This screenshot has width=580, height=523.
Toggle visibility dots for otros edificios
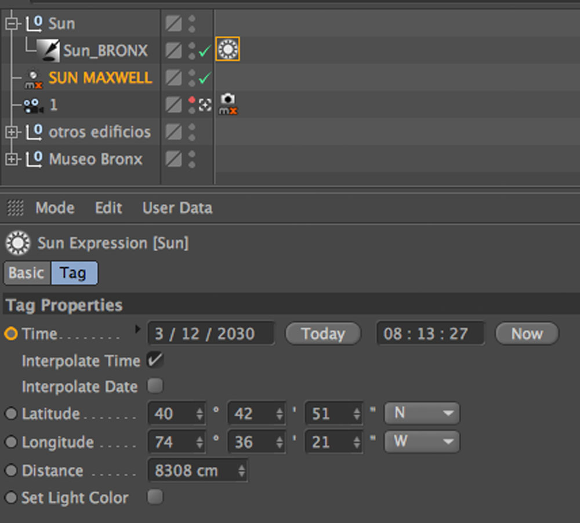pos(191,132)
